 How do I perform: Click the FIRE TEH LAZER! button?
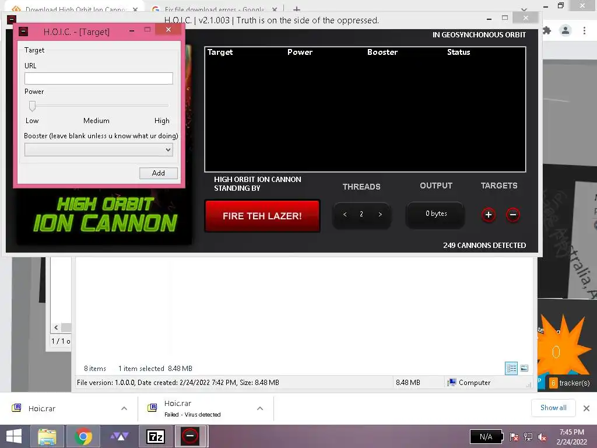tap(262, 216)
